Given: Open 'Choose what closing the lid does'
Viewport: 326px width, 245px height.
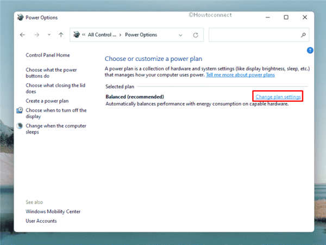Looking at the screenshot, I should click(55, 88).
